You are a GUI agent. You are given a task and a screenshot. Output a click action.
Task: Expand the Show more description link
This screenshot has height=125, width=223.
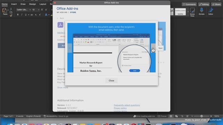(x=63, y=87)
